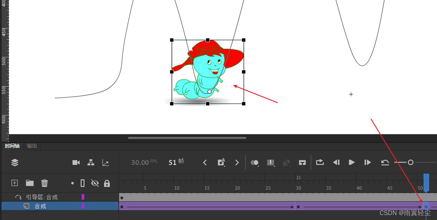
Task: Click the bottom-left transform handle
Action: [x=172, y=104]
